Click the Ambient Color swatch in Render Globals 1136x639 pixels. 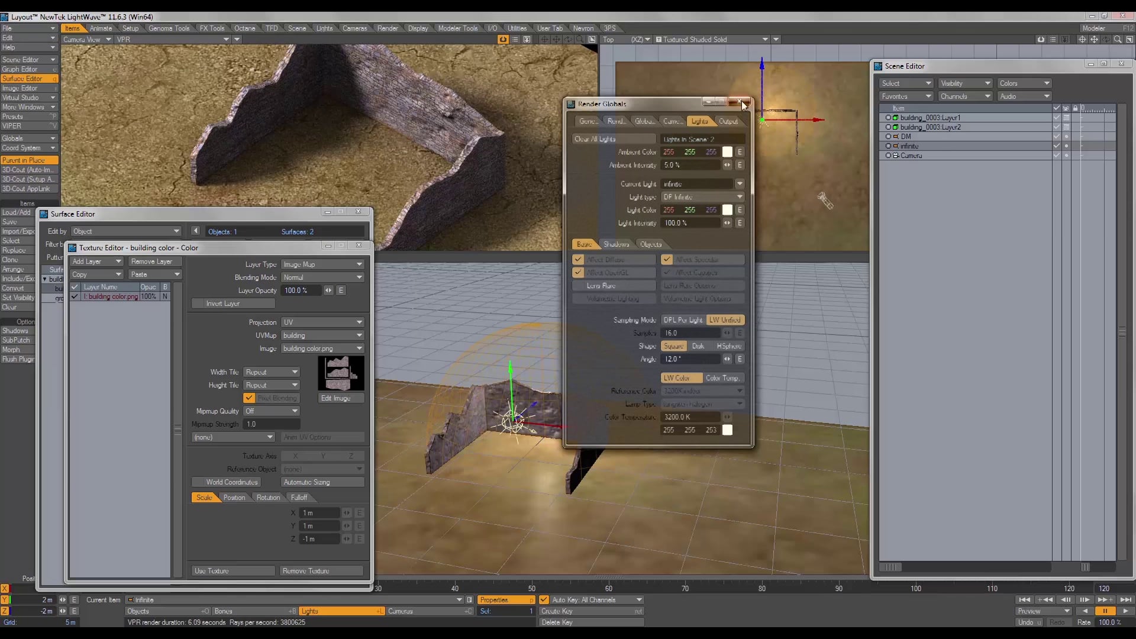tap(728, 152)
